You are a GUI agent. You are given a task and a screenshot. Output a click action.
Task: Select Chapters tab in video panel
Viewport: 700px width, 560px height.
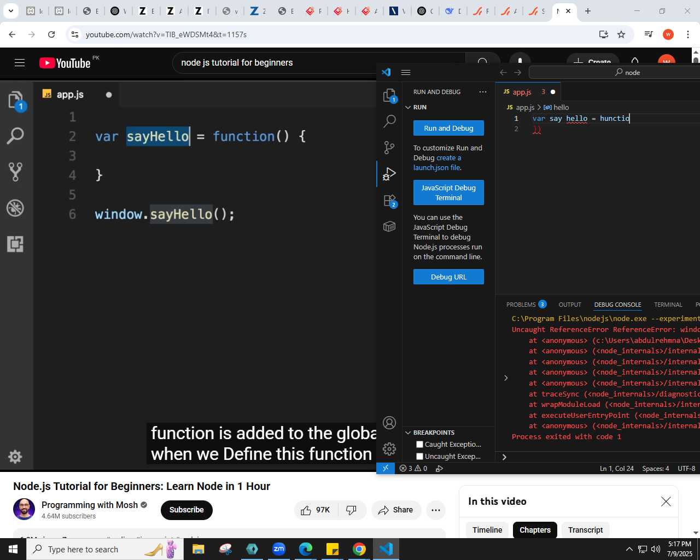535,530
